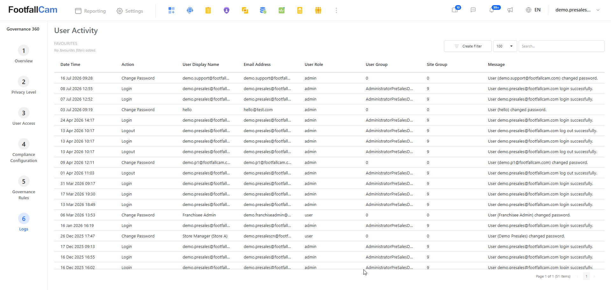Select the hello@test.com email cell
The height and width of the screenshot is (290, 611).
click(x=258, y=110)
